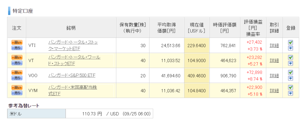
Task: Click the blue 売り button for VT
Action: point(17,63)
